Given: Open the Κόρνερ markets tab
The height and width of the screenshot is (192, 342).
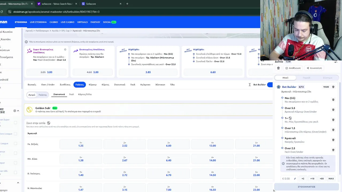Looking at the screenshot, I should 93,85.
